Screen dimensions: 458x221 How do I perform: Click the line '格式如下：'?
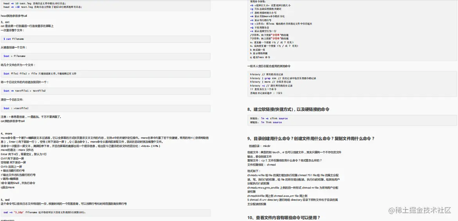pyautogui.click(x=254, y=171)
